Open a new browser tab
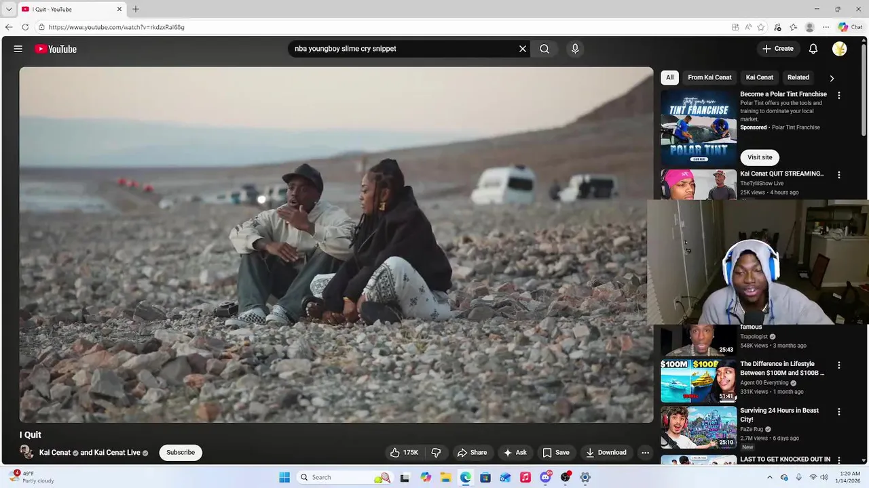This screenshot has height=488, width=869. [x=136, y=9]
